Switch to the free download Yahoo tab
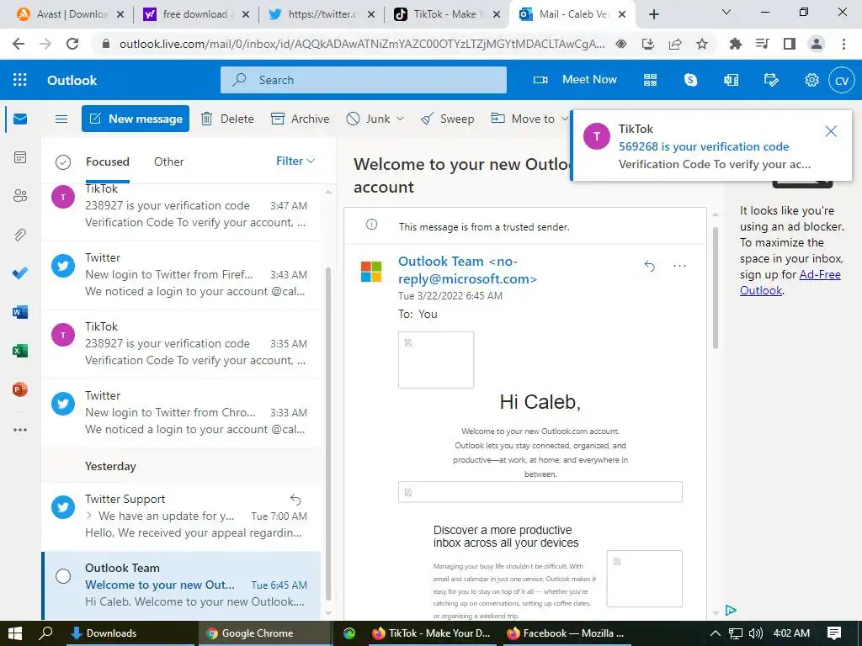The height and width of the screenshot is (646, 862). [x=196, y=14]
